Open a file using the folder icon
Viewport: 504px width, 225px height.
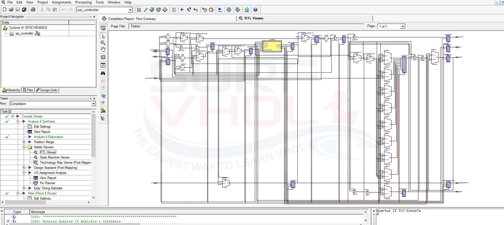[x=11, y=10]
